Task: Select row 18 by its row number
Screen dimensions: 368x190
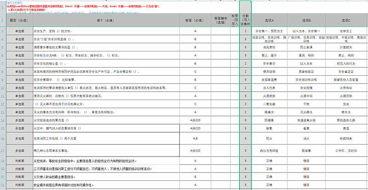Action: tap(2, 161)
